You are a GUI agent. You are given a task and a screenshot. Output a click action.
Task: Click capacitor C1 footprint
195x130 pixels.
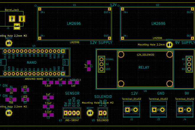click(48, 97)
